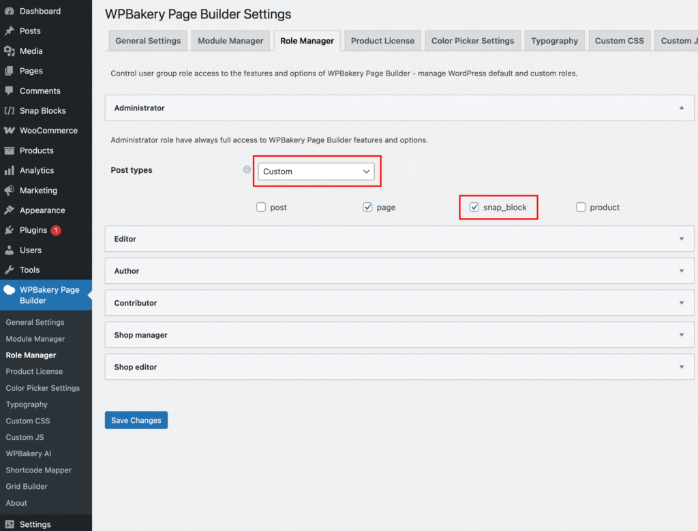Viewport: 698px width, 531px height.
Task: Click the WooCommerce icon in sidebar
Action: [10, 131]
